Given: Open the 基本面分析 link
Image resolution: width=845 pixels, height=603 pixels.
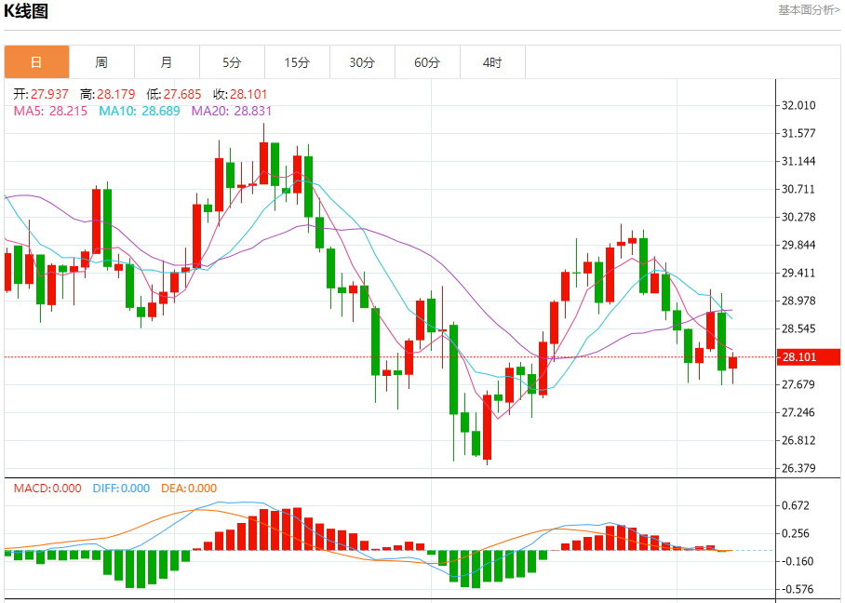Looking at the screenshot, I should pos(809,10).
